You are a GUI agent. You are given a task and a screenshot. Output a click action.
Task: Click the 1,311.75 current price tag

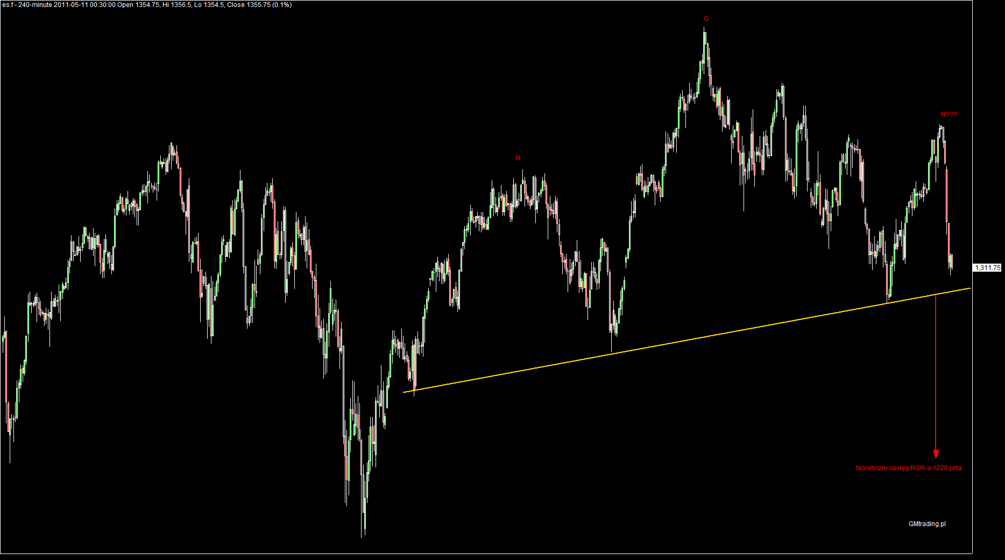(988, 268)
